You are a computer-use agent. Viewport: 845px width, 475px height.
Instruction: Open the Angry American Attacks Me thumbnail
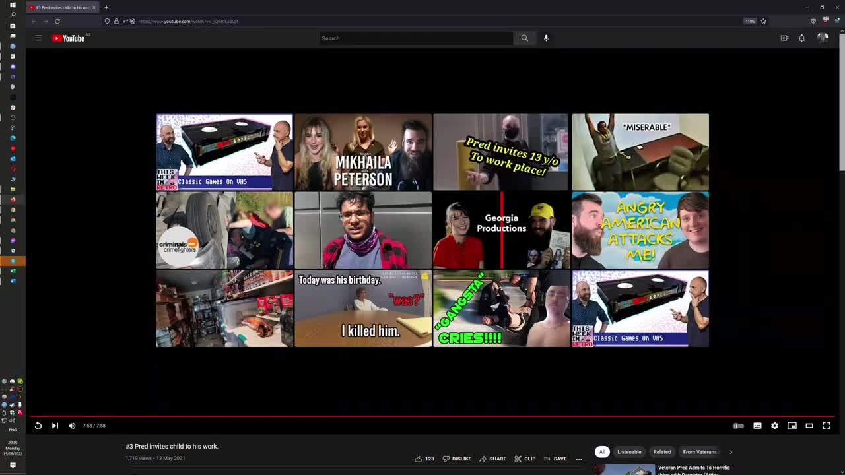click(x=640, y=230)
